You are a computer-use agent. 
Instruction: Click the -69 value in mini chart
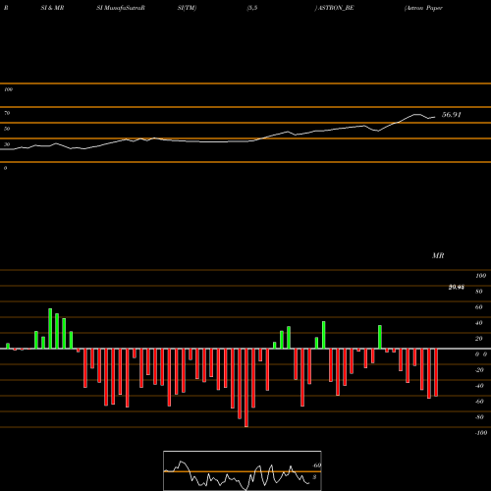(316, 465)
